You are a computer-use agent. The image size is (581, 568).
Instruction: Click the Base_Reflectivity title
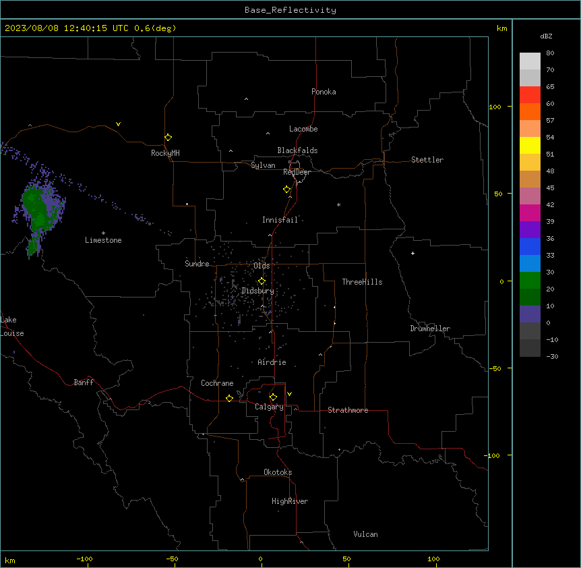point(290,10)
